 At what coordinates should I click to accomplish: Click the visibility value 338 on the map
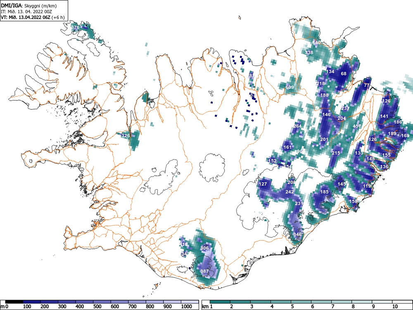pos(309,52)
